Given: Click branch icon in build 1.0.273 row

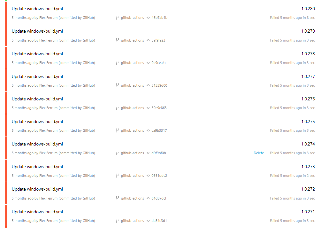Looking at the screenshot, I should click(x=117, y=176).
